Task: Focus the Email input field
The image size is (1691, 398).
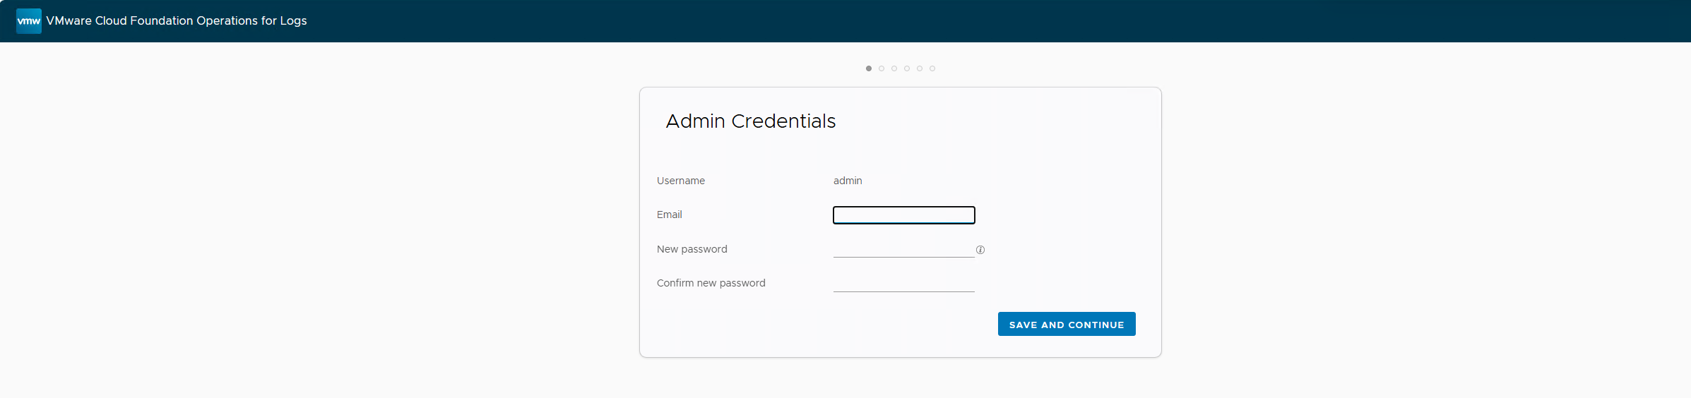Action: (x=904, y=215)
